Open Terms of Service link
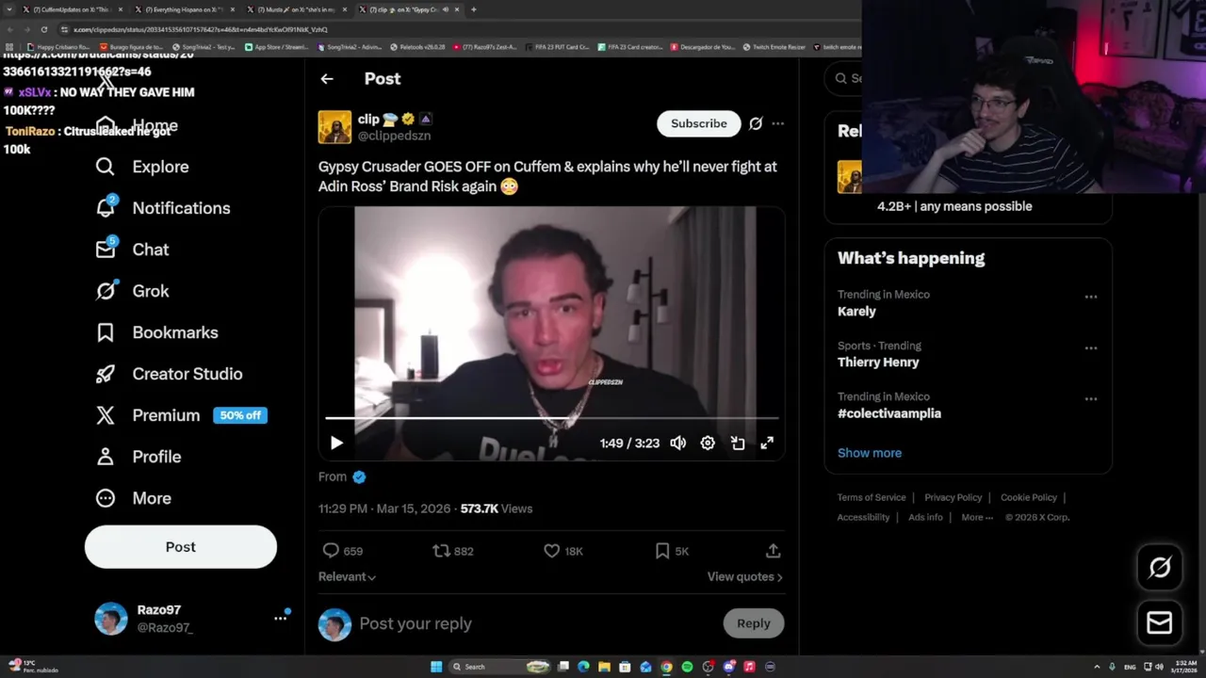1206x678 pixels. tap(872, 497)
